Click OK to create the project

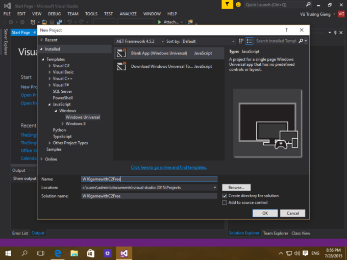click(x=265, y=213)
